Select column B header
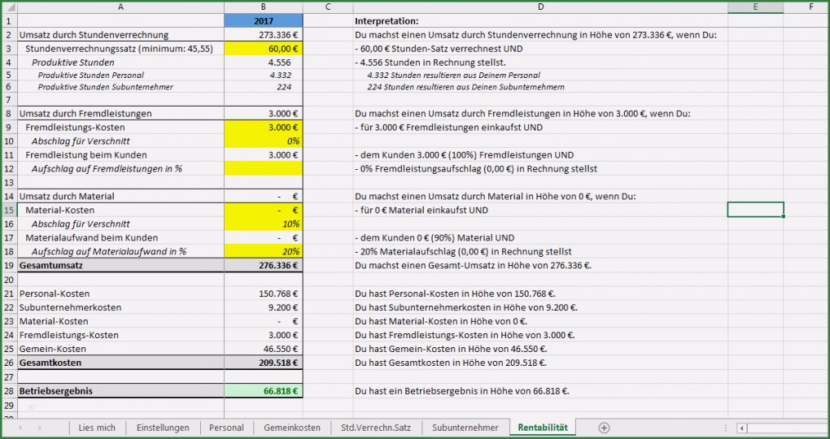This screenshot has width=830, height=439. 263,7
